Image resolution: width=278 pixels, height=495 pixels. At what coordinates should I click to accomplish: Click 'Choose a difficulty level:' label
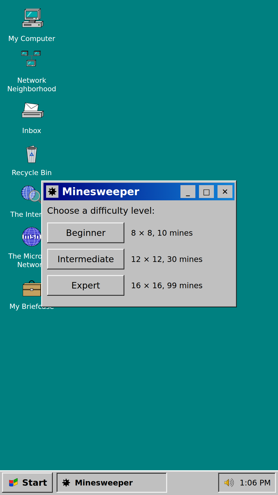click(101, 211)
